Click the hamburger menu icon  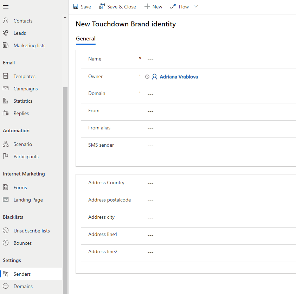6,7
